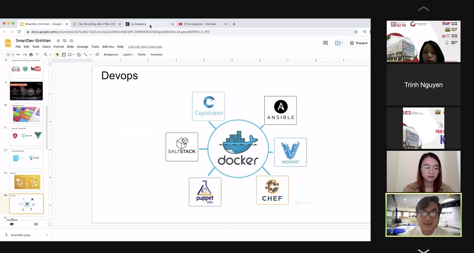Viewport: 474px width, 253px height.
Task: Select slide 12 Flutter thumbnail
Action: 26,159
